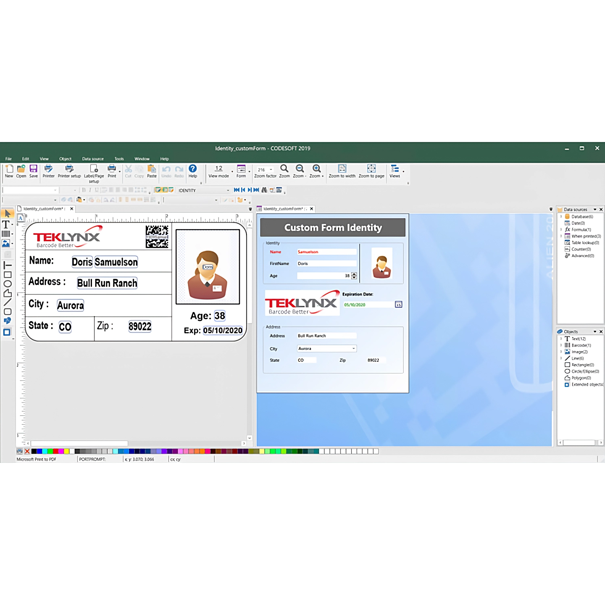
Task: Click the binoculars search record icon
Action: [265, 190]
